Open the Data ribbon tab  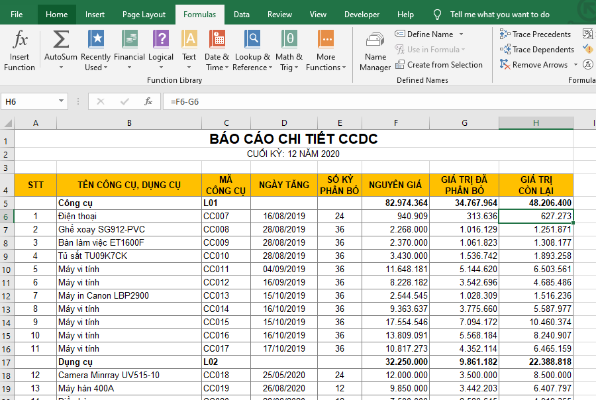pos(242,14)
